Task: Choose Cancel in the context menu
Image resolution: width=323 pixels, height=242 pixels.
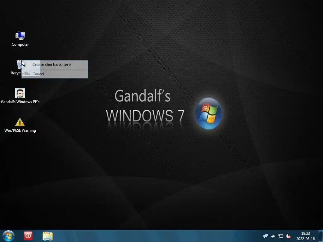Action: 55,74
